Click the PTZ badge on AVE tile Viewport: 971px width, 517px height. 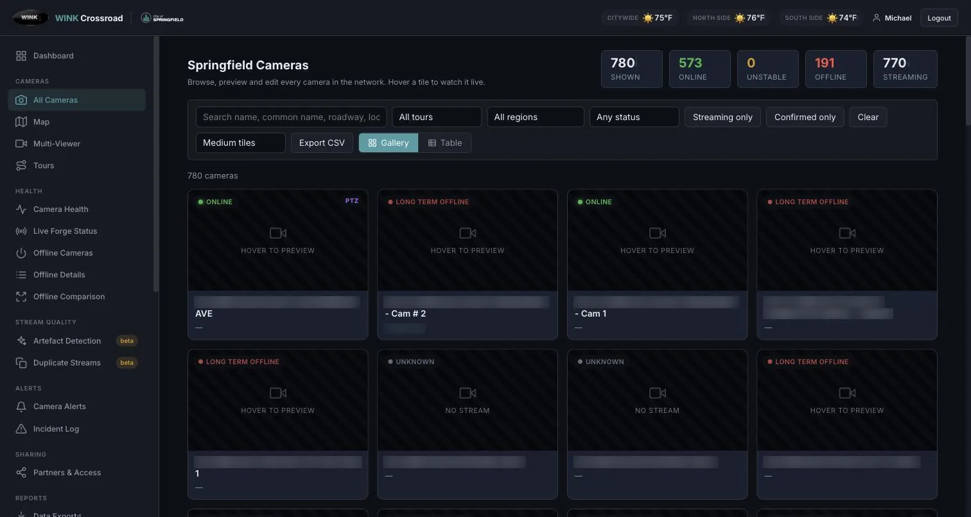point(352,201)
